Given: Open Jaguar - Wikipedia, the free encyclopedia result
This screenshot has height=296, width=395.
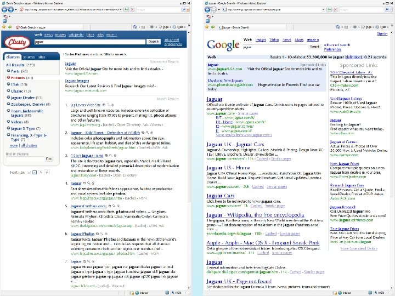Looking at the screenshot, I should tap(255, 215).
